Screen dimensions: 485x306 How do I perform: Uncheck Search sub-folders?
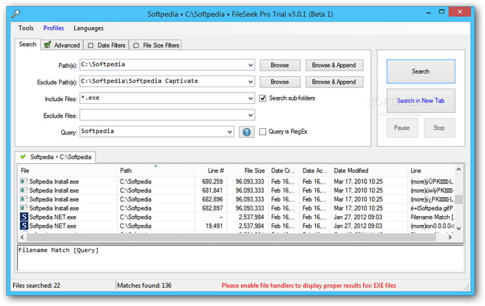[263, 98]
